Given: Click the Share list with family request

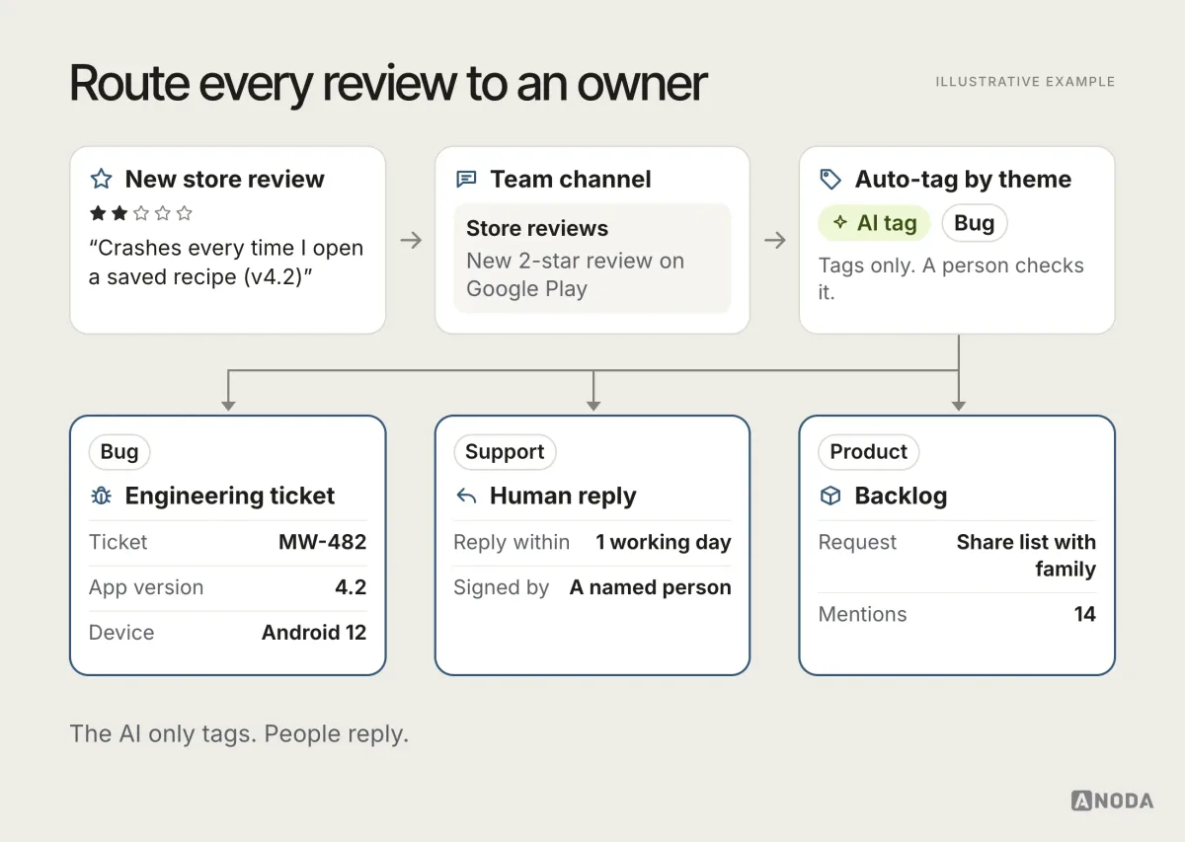Looking at the screenshot, I should coord(1026,556).
